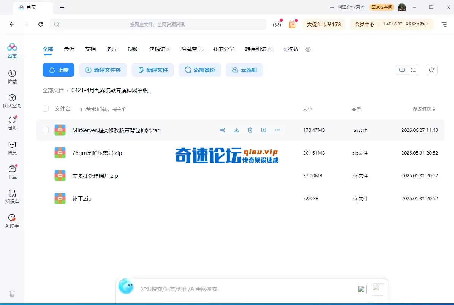
Task: Switch to the 视频 tab
Action: tap(133, 49)
